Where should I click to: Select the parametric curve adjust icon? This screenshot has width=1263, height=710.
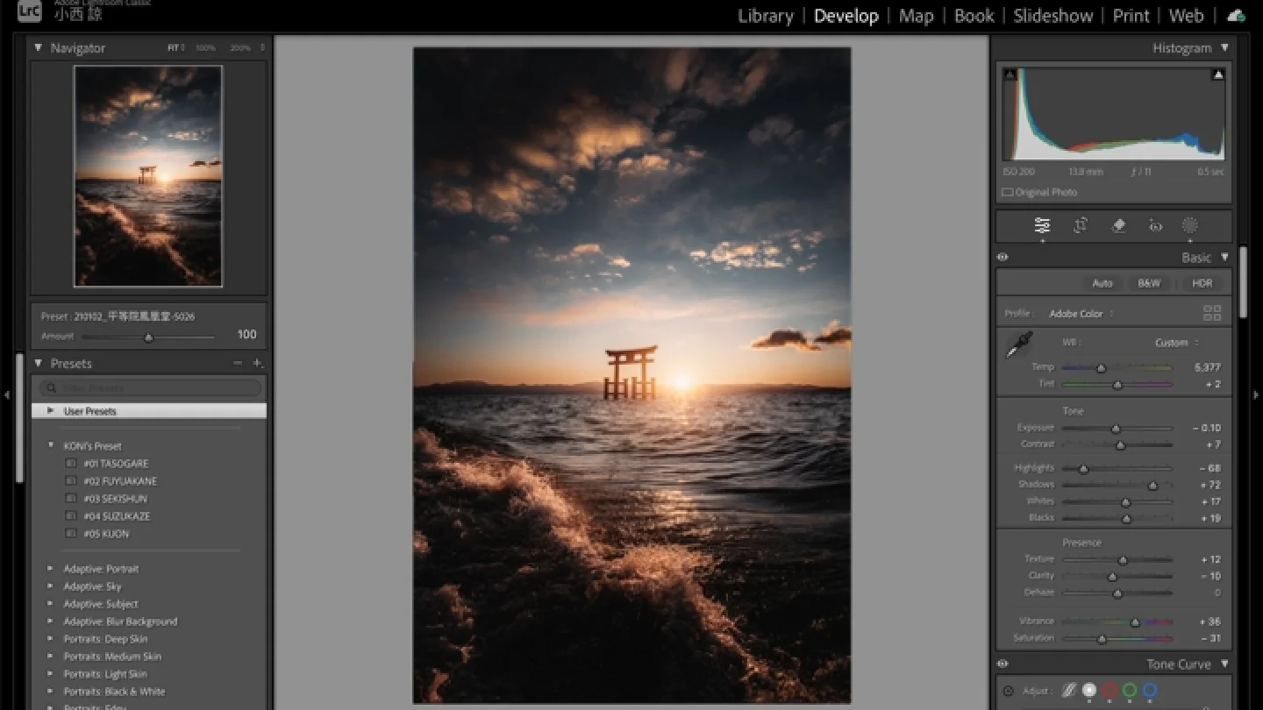click(1068, 690)
